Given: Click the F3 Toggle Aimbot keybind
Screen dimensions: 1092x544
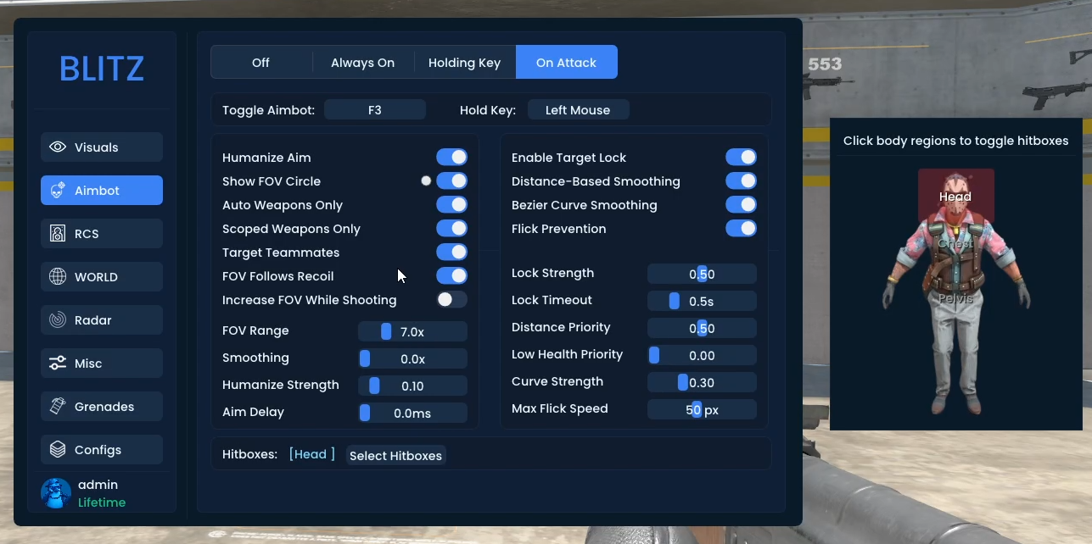Looking at the screenshot, I should [x=375, y=108].
